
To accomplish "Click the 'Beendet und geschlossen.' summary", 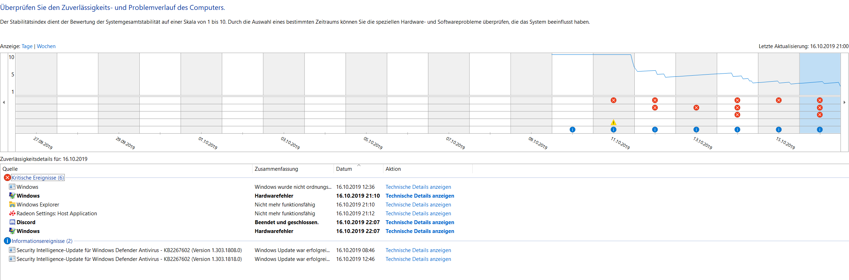I will (x=287, y=222).
